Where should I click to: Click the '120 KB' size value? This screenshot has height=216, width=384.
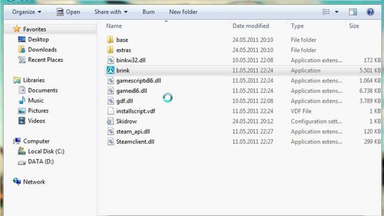[372, 131]
